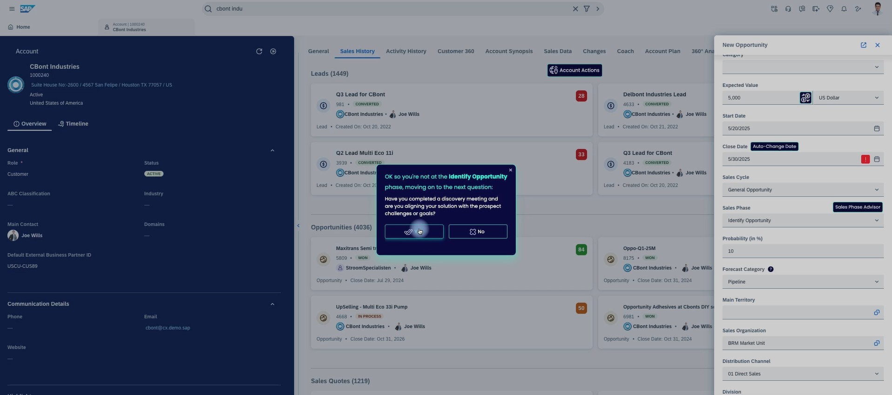Click the UpSelling Multi Eco 33i opportunity icon
This screenshot has width=892, height=395.
324,318
